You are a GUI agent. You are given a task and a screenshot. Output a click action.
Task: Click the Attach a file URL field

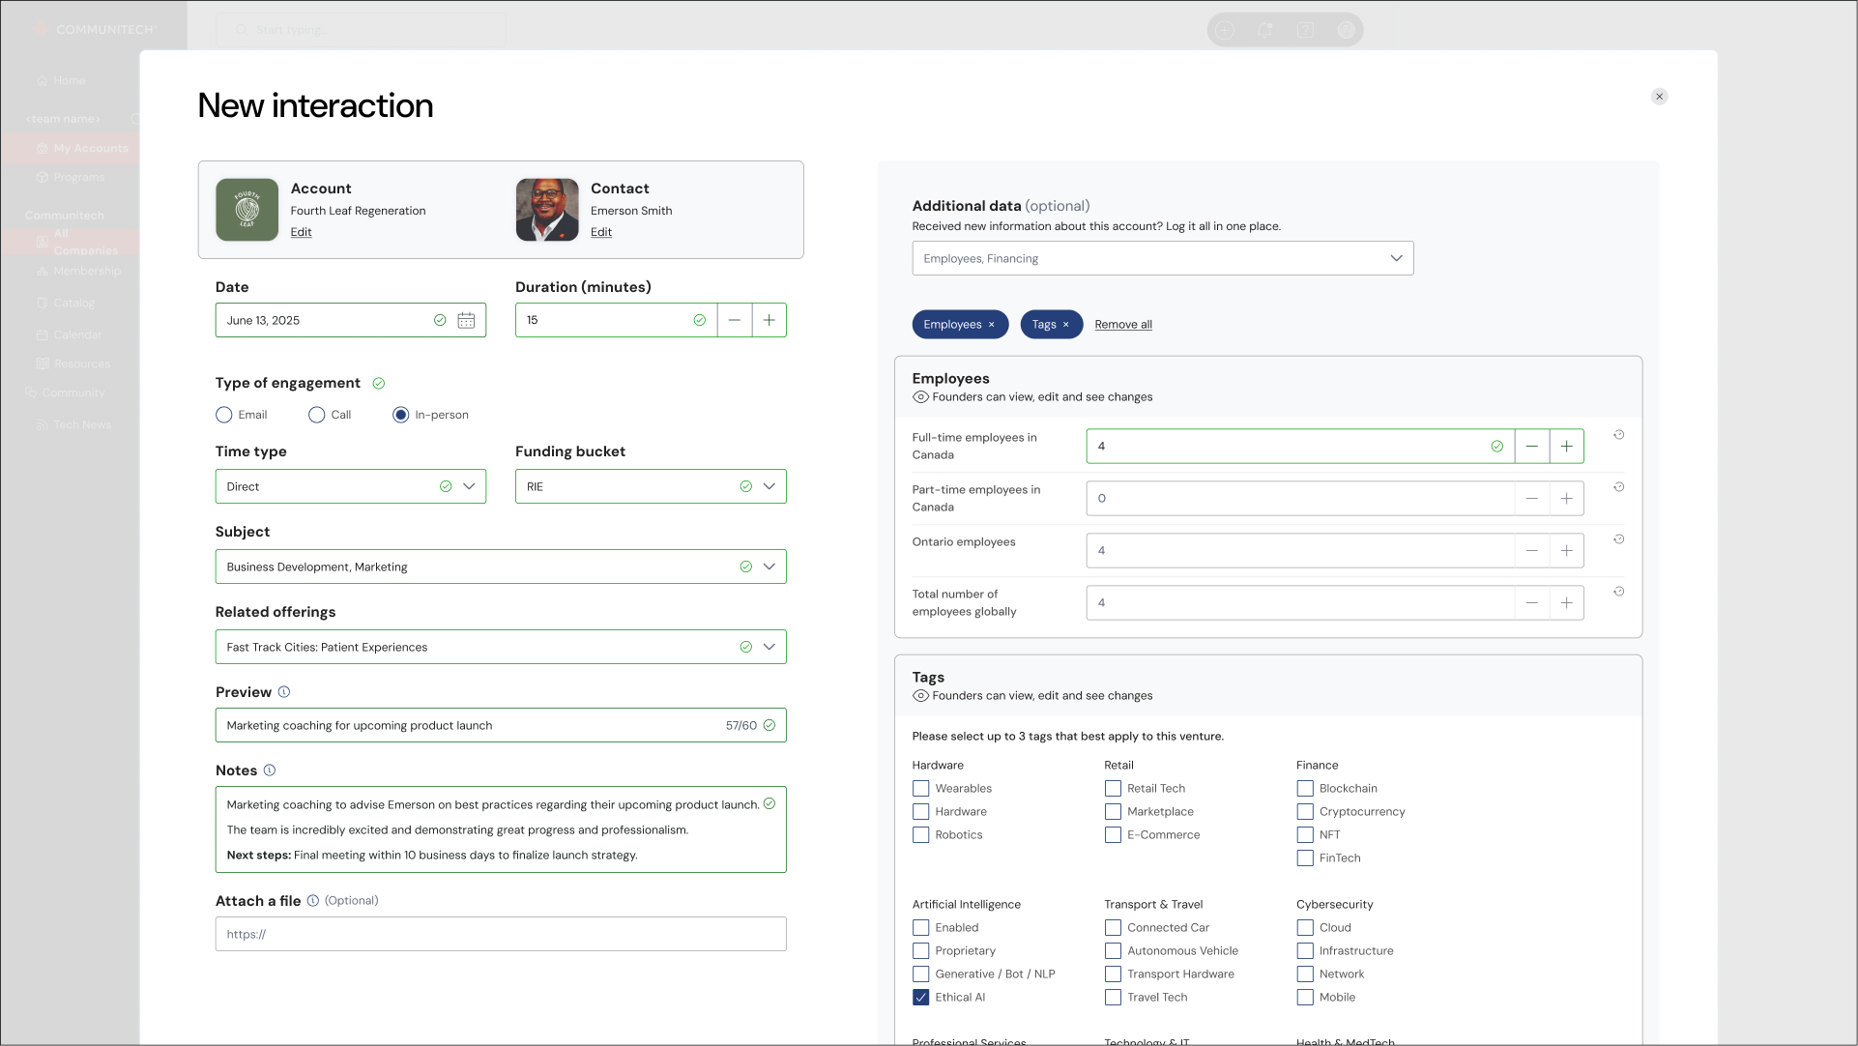(500, 934)
